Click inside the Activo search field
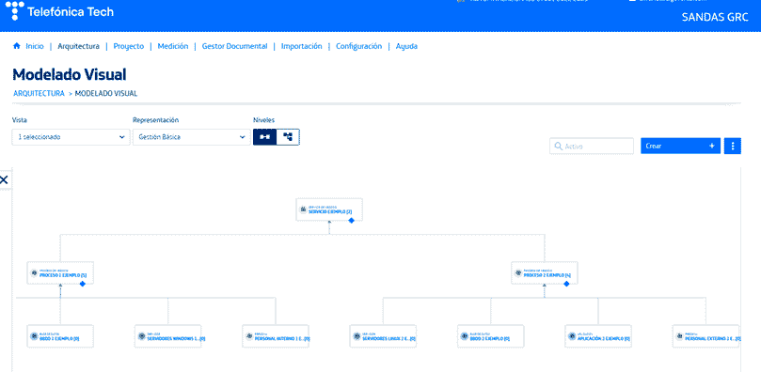 (x=592, y=146)
